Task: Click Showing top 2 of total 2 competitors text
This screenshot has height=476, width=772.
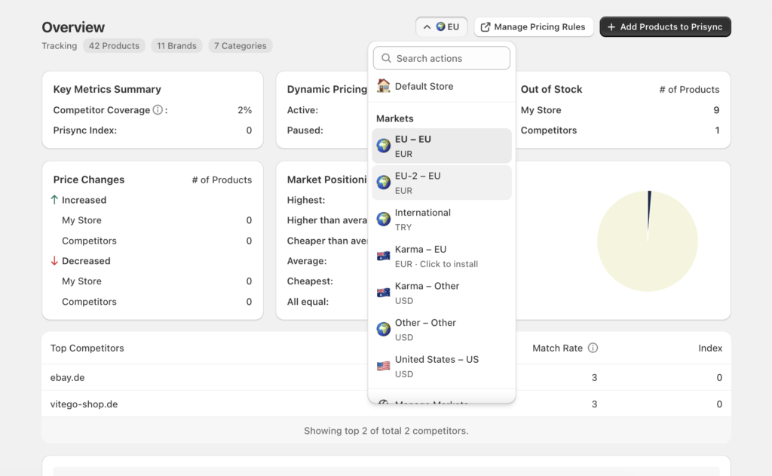Action: pyautogui.click(x=386, y=431)
